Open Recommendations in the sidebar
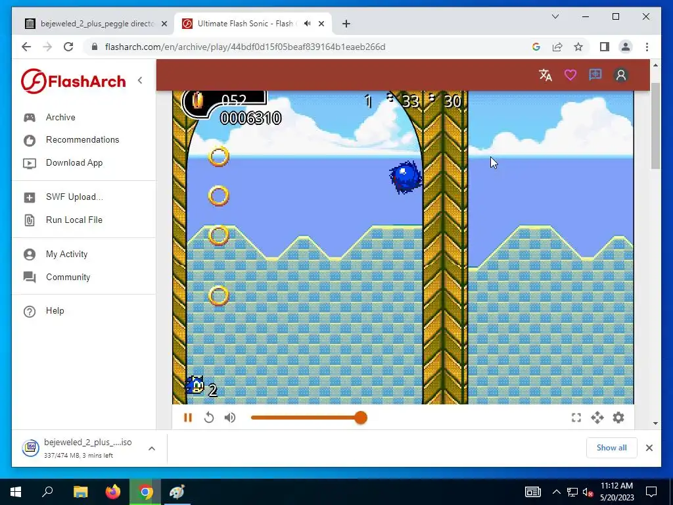This screenshot has width=673, height=505. [x=82, y=139]
